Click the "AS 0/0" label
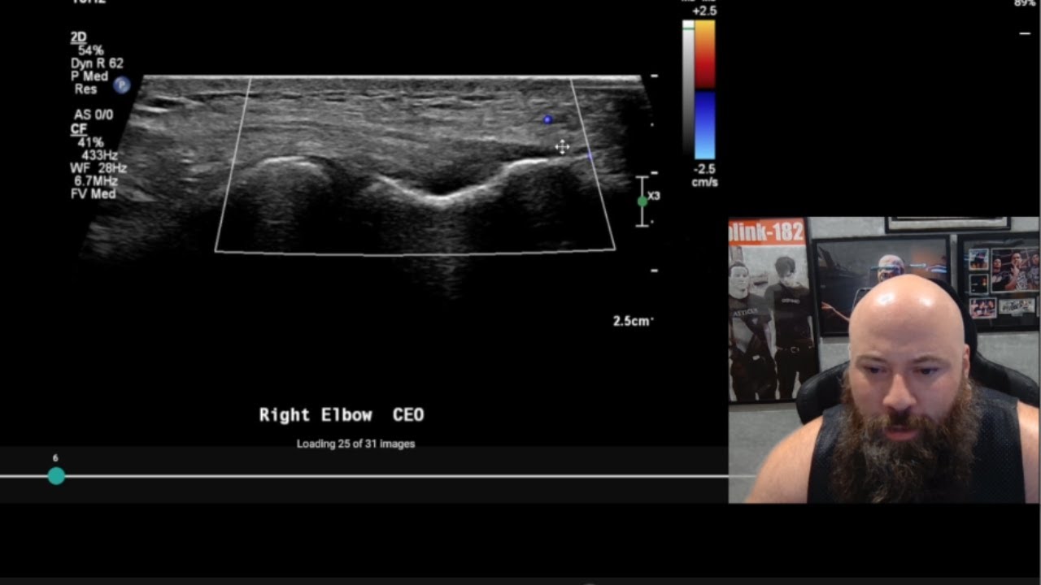This screenshot has height=585, width=1041. point(94,115)
